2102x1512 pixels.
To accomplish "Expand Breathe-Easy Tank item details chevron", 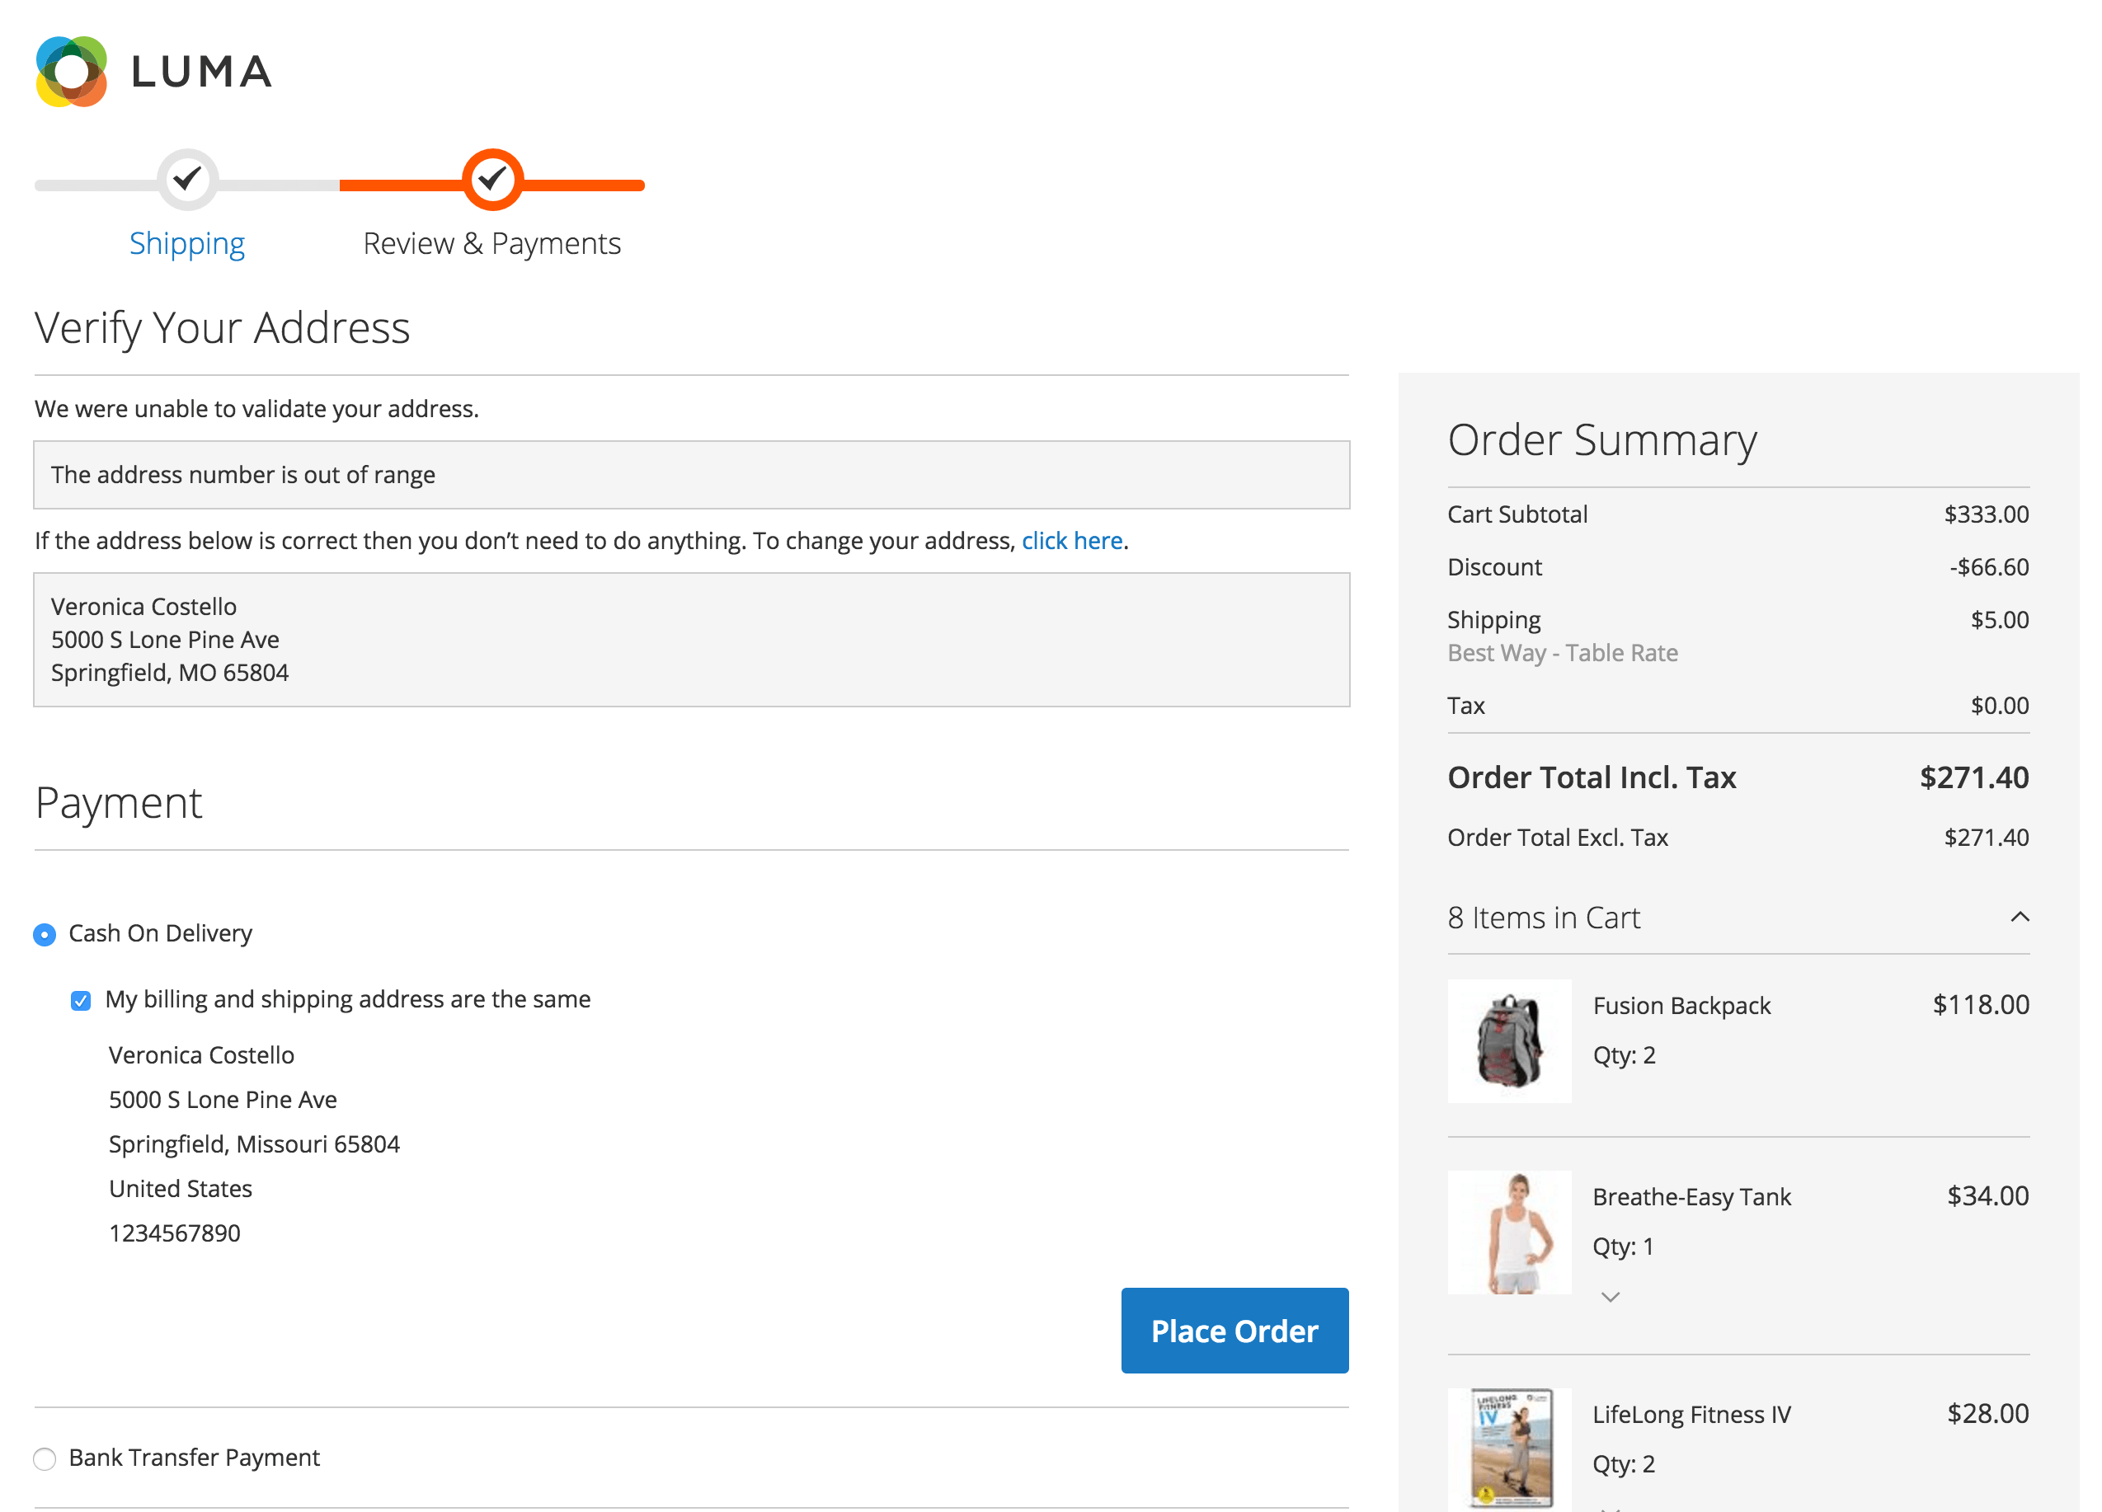I will [1610, 1296].
